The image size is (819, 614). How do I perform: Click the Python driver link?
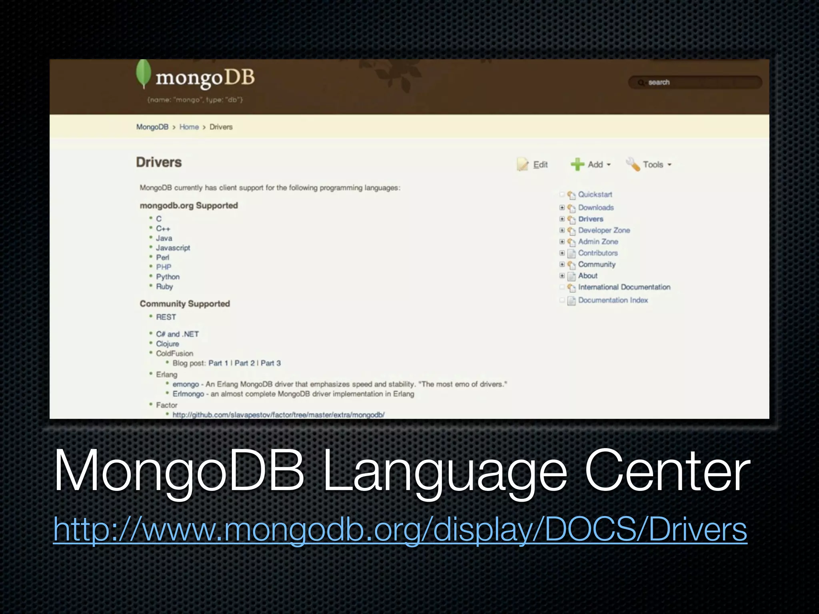[168, 277]
